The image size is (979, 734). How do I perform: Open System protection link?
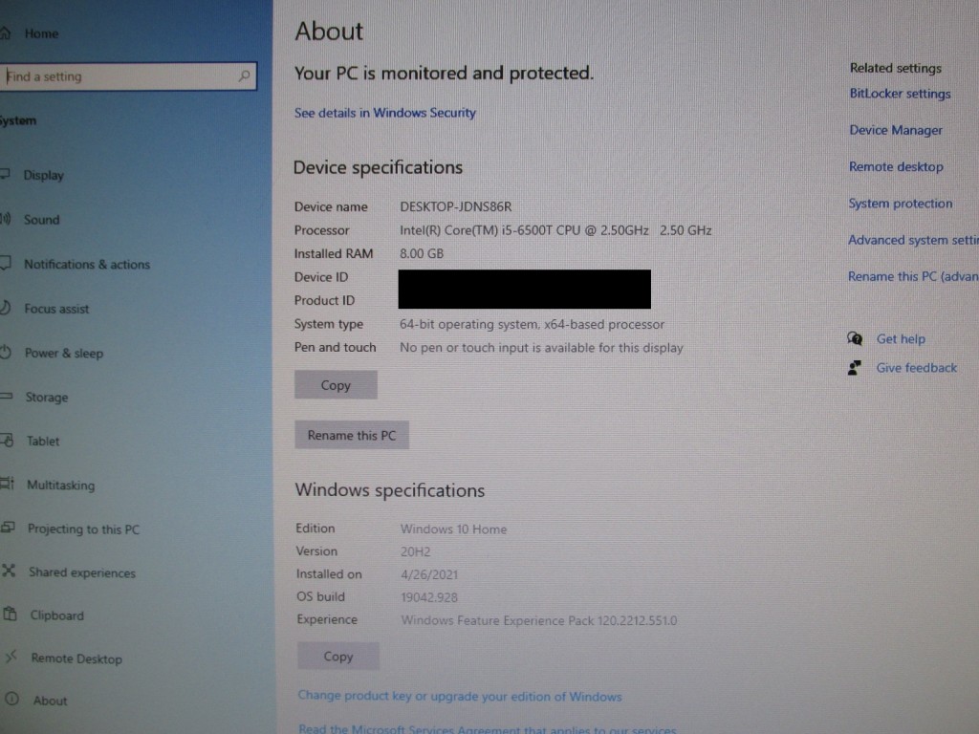pos(901,204)
